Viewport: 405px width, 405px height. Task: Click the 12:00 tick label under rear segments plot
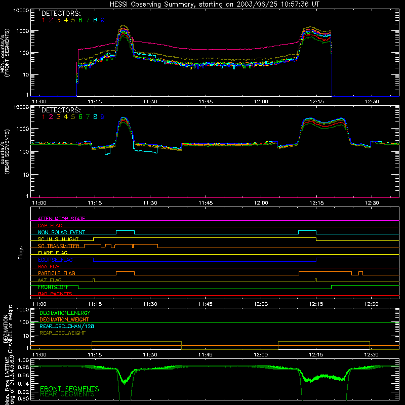[x=261, y=203]
